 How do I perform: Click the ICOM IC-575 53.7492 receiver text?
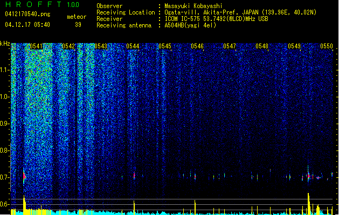(217, 19)
